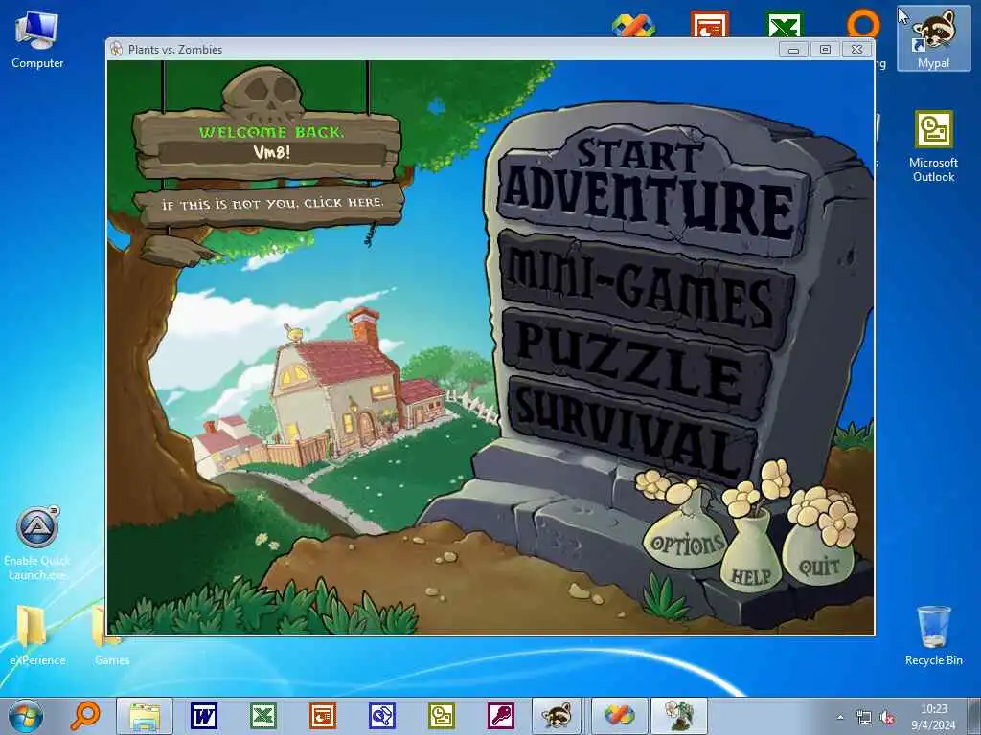This screenshot has height=735, width=981.
Task: Click the Vm8! username sign
Action: (x=271, y=152)
